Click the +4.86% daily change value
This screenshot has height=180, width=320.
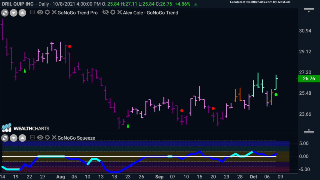coord(182,4)
